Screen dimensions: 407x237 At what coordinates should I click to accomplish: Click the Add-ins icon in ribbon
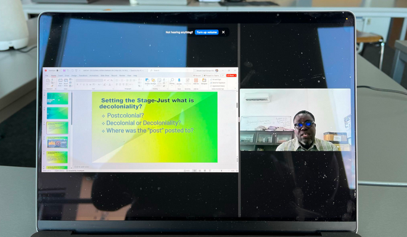(196, 81)
